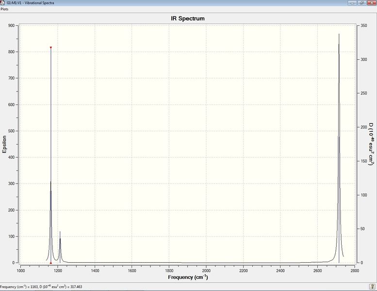Click the 500 tick label on Epsilon axis
The height and width of the screenshot is (291, 377).
point(11,131)
